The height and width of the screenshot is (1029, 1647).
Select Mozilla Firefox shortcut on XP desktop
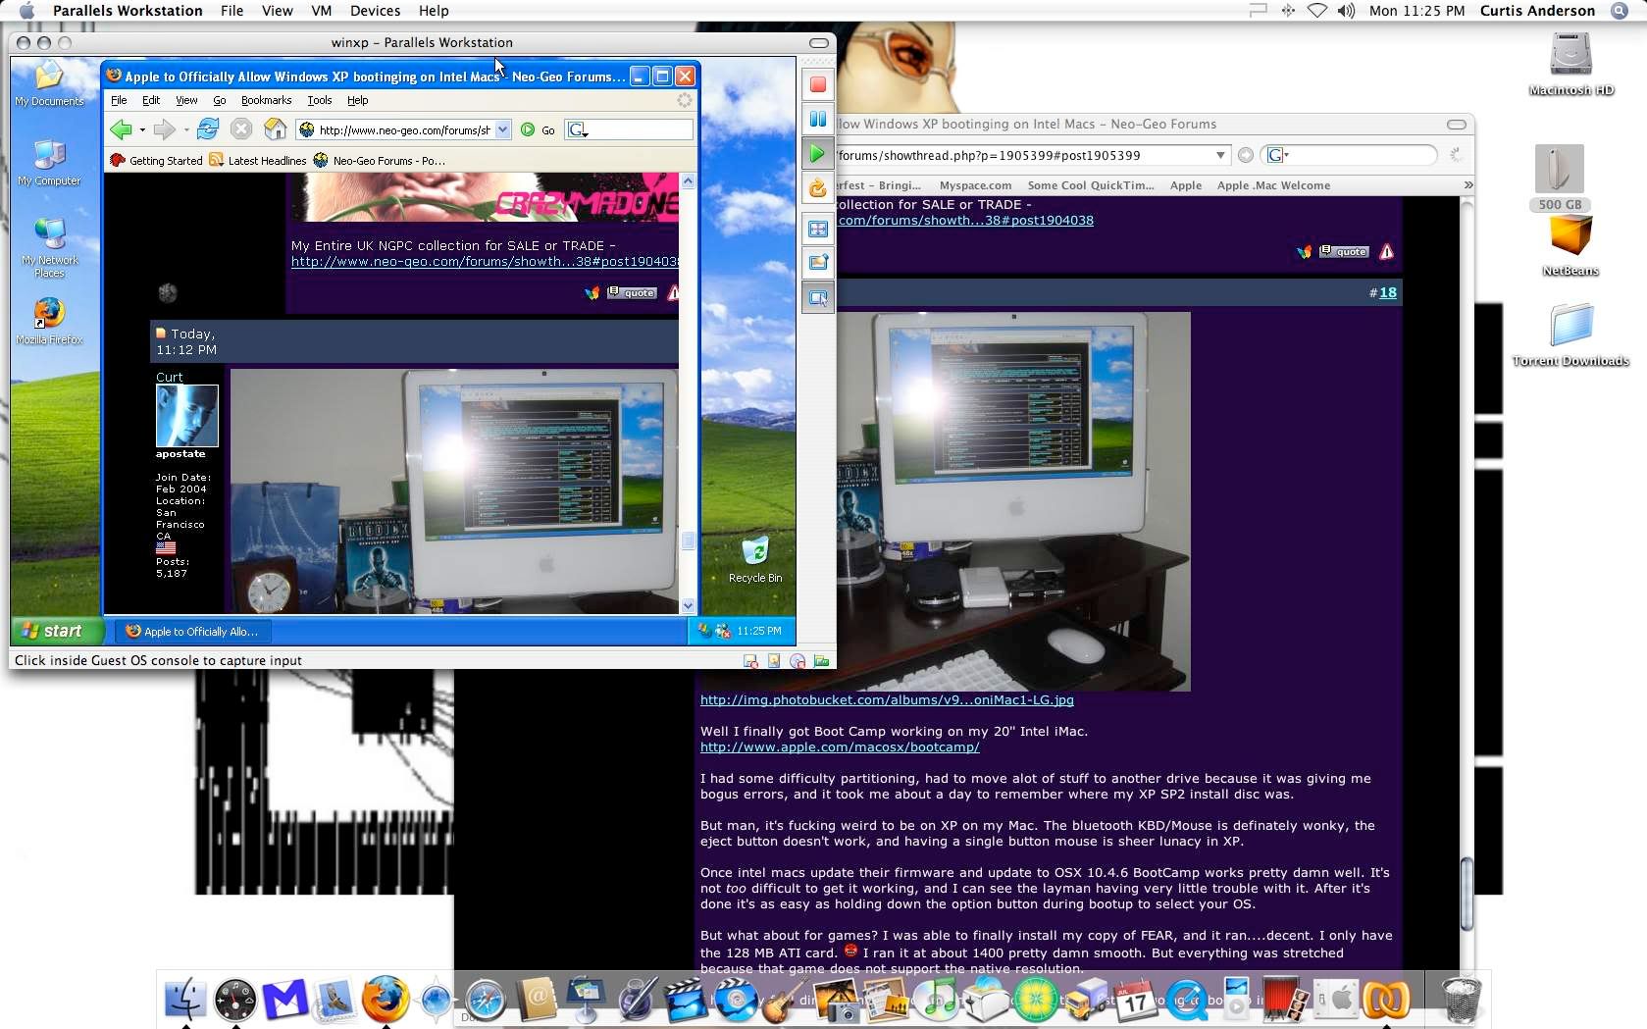point(49,322)
